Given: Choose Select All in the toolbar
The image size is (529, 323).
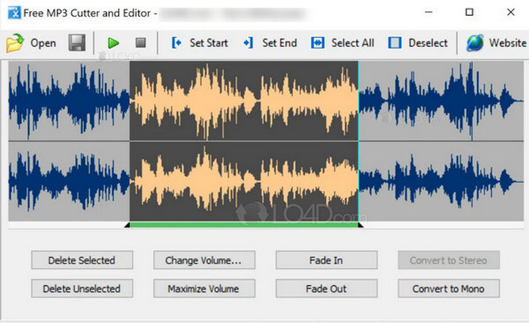Looking at the screenshot, I should (342, 43).
